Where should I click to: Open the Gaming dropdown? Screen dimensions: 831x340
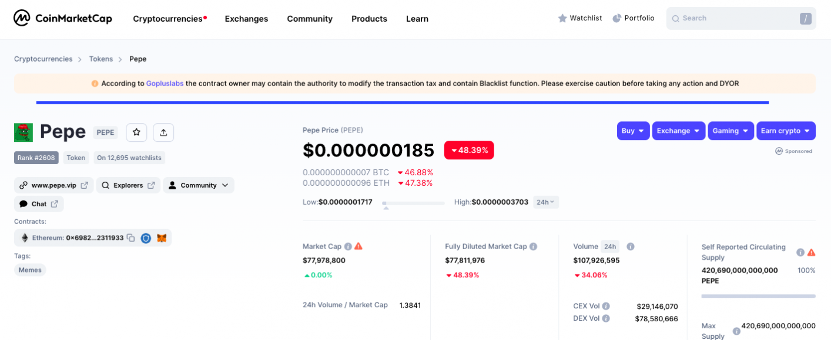[731, 131]
